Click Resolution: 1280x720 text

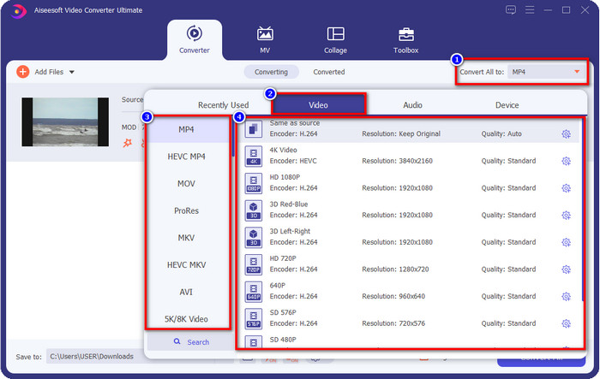click(x=395, y=269)
